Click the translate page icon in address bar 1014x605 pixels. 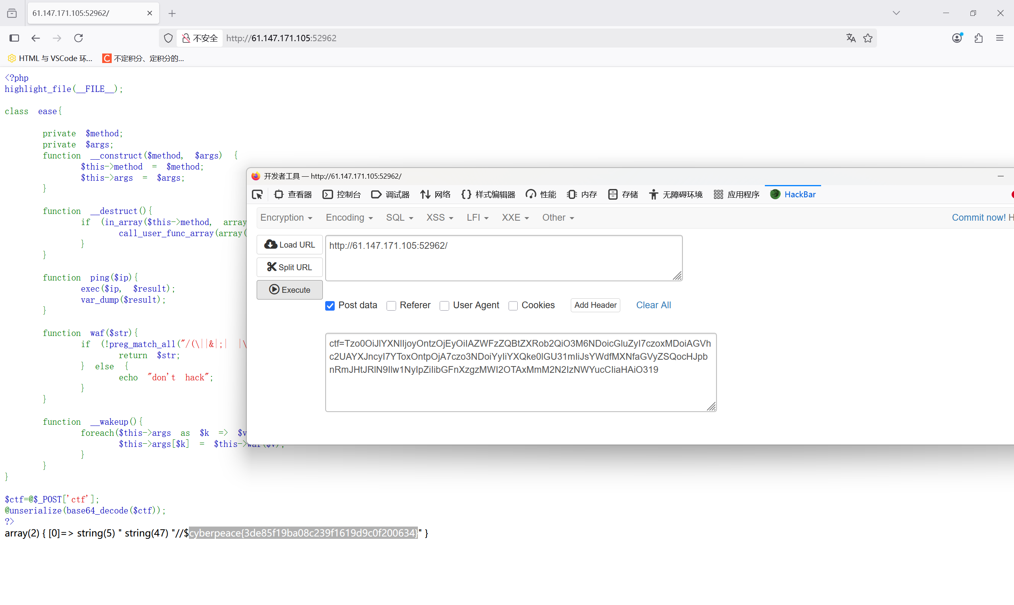pos(850,38)
